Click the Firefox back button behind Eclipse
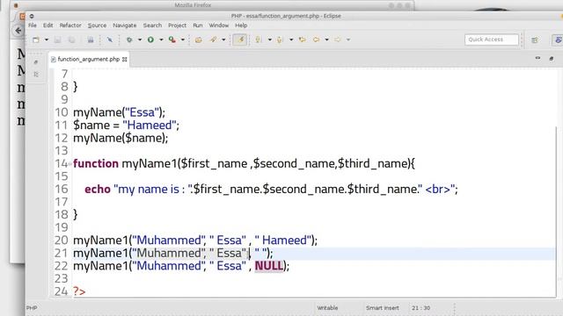 pyautogui.click(x=18, y=31)
